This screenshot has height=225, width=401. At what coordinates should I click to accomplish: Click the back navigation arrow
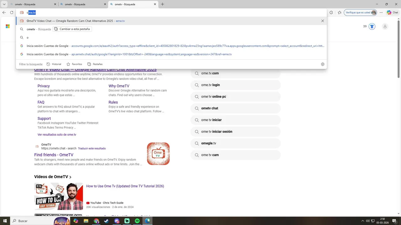tap(4, 12)
